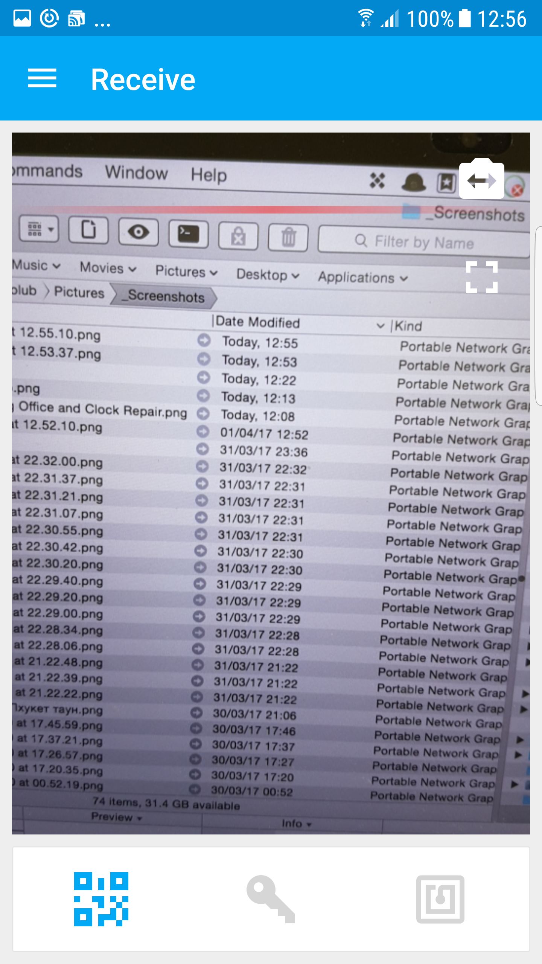
Task: Tap the switch camera icon
Action: [481, 180]
